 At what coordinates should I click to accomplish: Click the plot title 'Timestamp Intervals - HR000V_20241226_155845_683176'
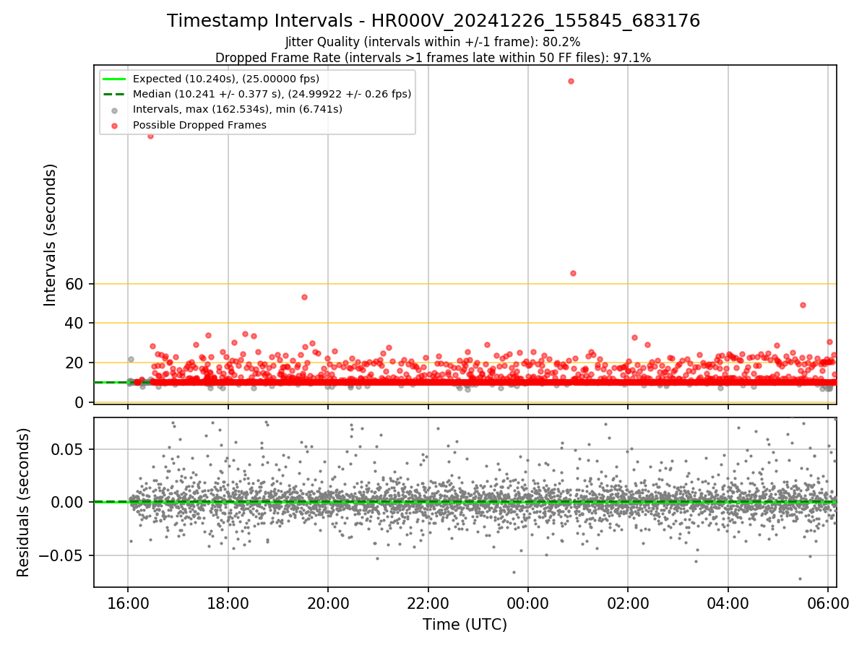coord(433,21)
